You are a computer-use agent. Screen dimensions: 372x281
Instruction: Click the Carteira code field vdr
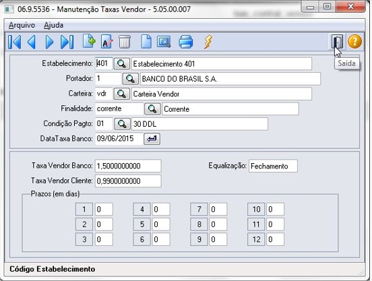tap(104, 94)
